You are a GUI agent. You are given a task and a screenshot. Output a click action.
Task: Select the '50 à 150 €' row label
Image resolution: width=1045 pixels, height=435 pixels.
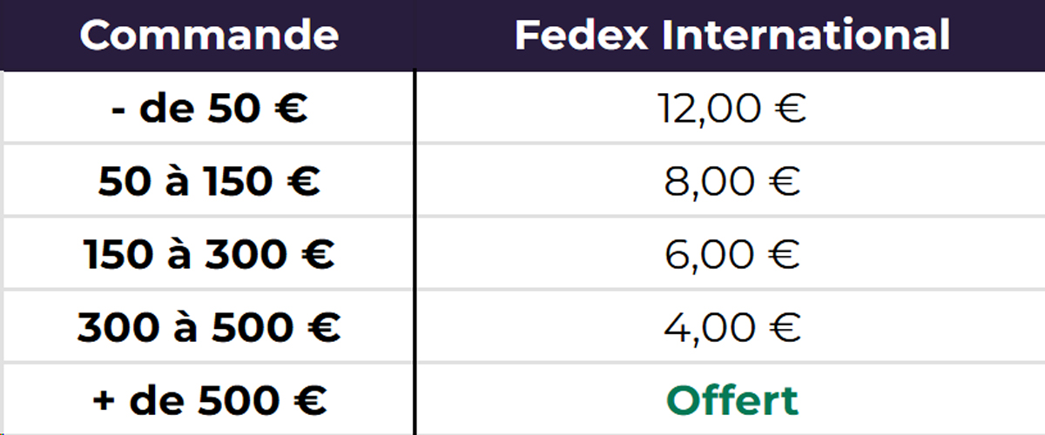[x=209, y=183]
